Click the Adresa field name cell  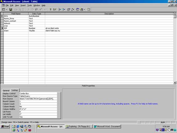pyautogui.click(x=16, y=23)
